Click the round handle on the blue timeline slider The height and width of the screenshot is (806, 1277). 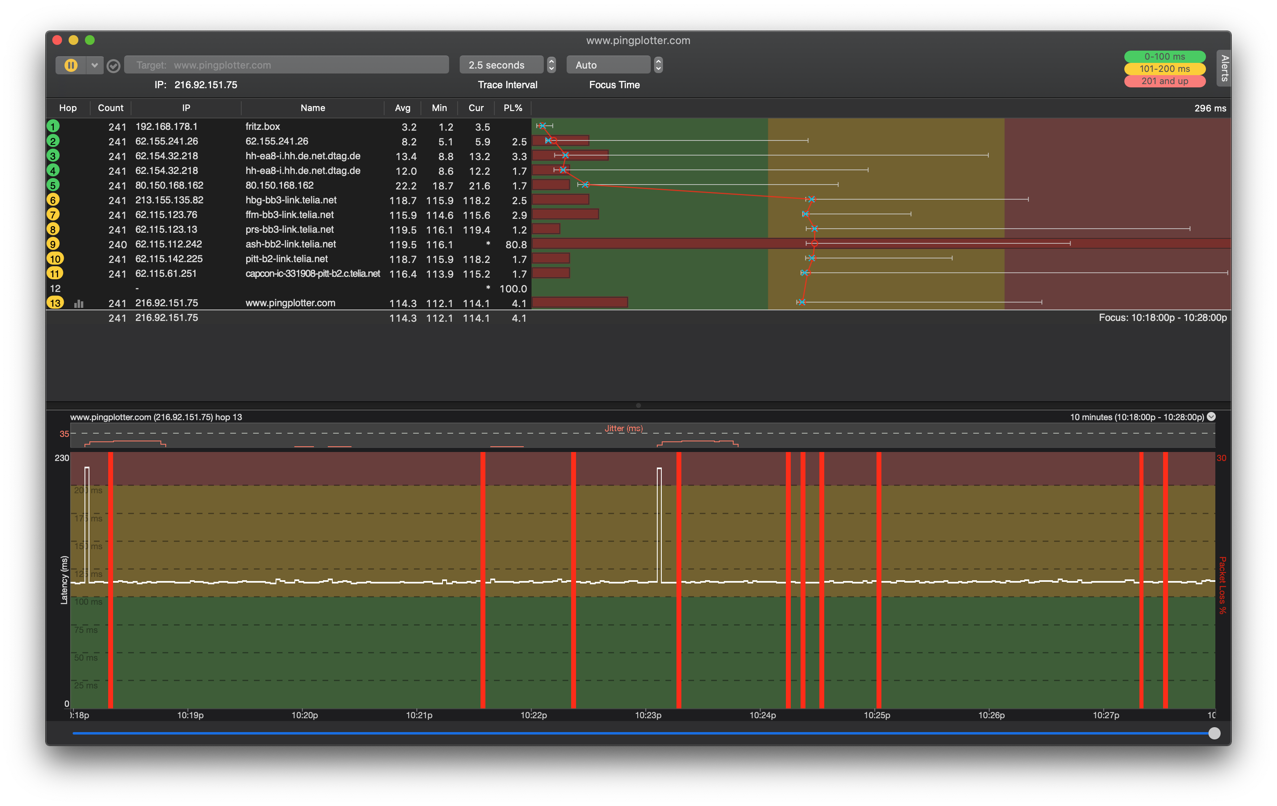pyautogui.click(x=1214, y=733)
